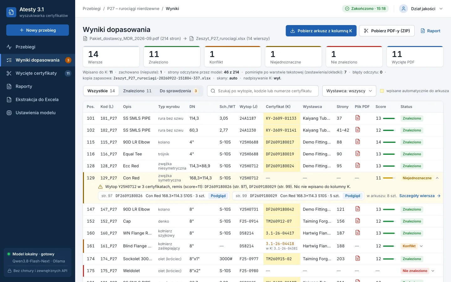Screen dimensions: 451x282
Task: Click Pobierz arkusz z kolumną K
Action: [x=321, y=31]
